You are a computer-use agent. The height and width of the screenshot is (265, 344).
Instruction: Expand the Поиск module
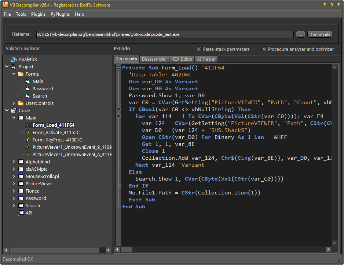point(14,191)
